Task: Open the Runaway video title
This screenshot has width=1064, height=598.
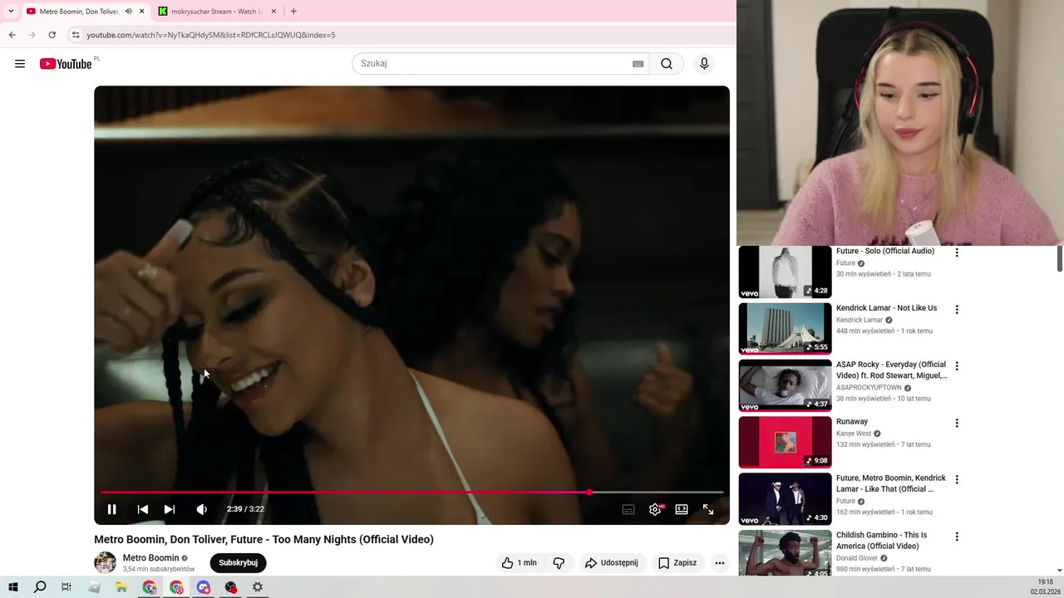Action: 852,422
